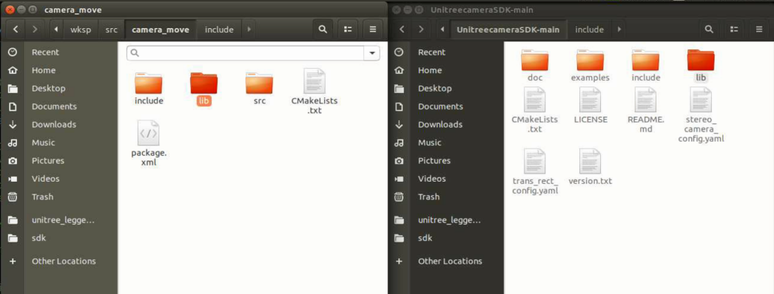This screenshot has width=774, height=294.
Task: Go back in UnitreecameraSDK-main window
Action: click(402, 30)
